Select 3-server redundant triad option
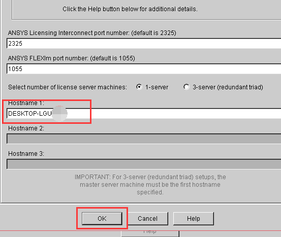Screen dimensions: 281x237 click(186, 87)
